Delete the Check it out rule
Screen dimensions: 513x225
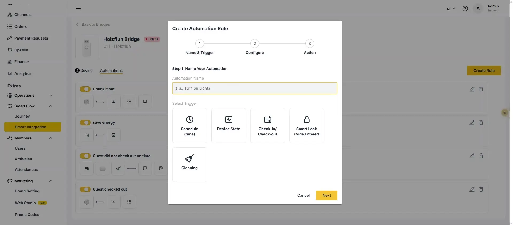481,89
